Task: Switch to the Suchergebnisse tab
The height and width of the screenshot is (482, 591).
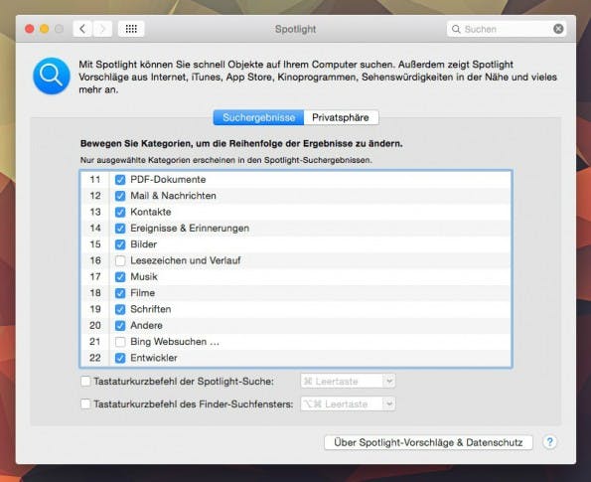Action: click(x=258, y=117)
